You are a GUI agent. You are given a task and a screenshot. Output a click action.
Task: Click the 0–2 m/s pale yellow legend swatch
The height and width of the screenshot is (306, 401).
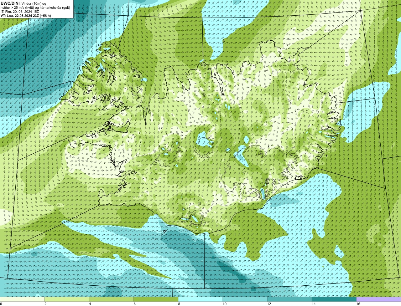pyautogui.click(x=22, y=299)
